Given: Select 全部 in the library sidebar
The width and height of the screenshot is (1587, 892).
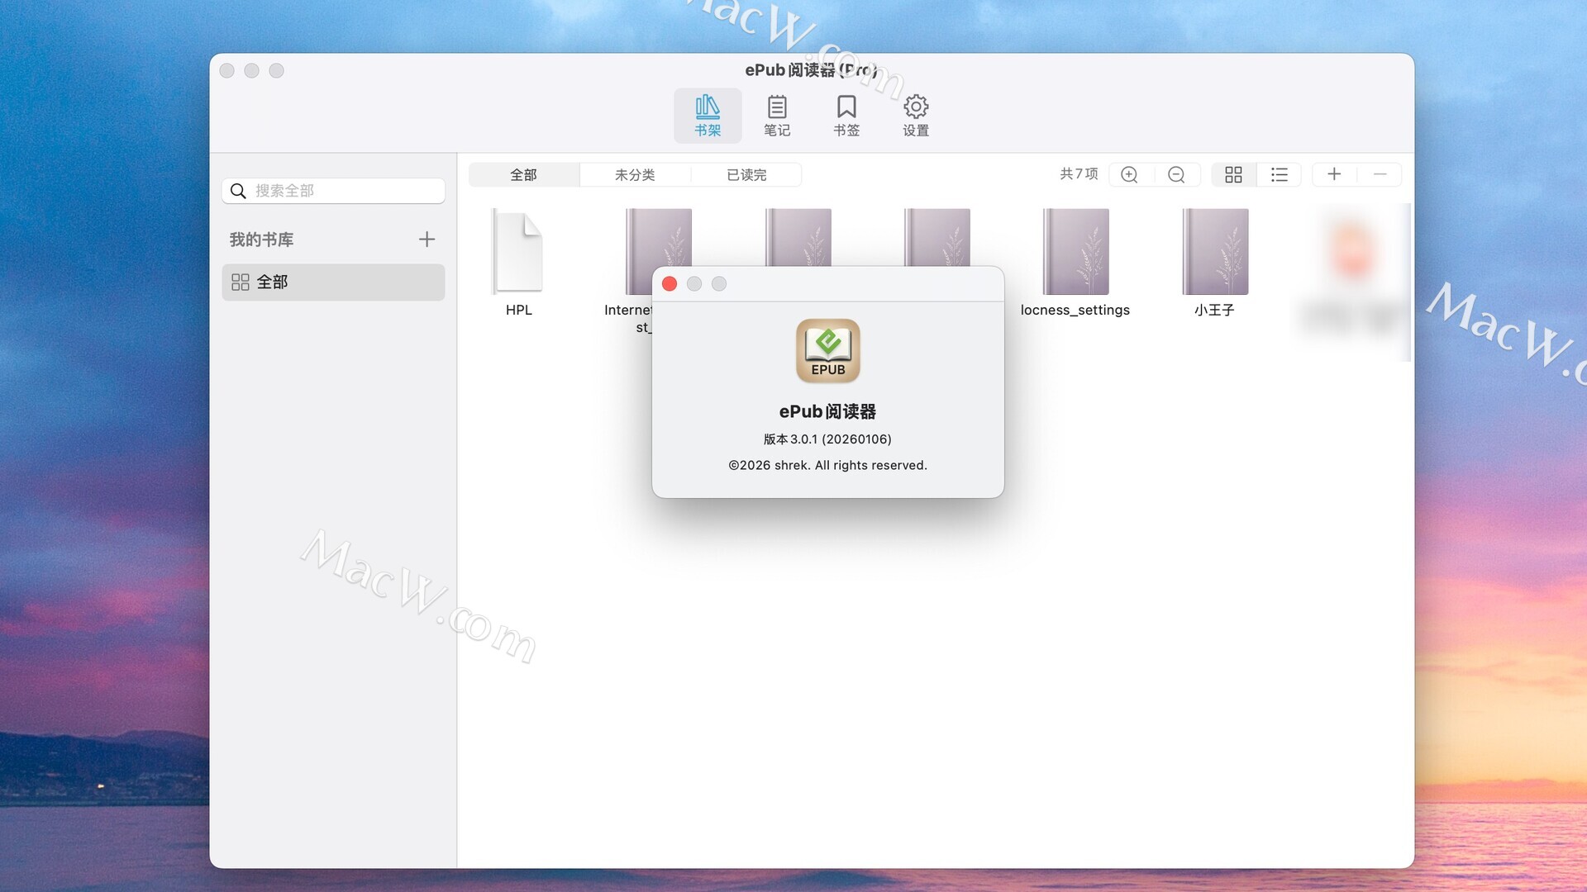Looking at the screenshot, I should pos(333,282).
